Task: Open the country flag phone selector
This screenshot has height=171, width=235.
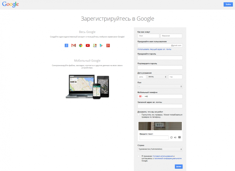Action: coord(141,96)
